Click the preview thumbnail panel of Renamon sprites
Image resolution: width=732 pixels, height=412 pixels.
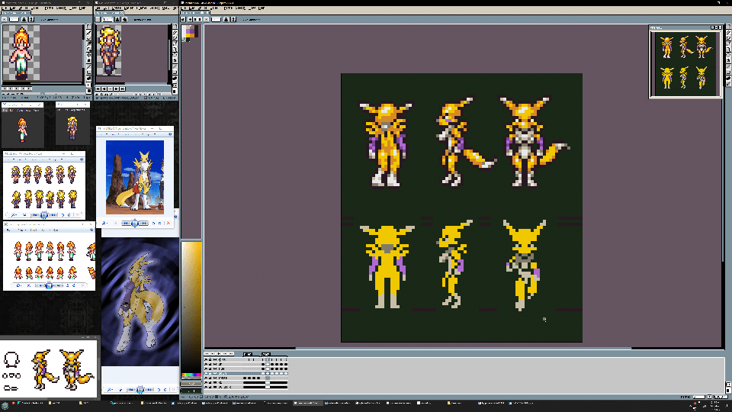point(685,63)
